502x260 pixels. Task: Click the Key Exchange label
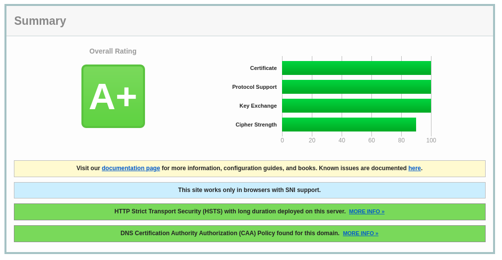click(258, 106)
